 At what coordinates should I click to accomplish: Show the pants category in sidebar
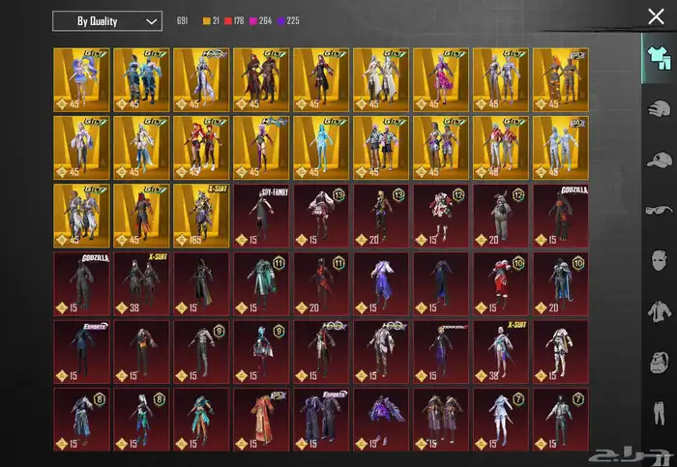(x=658, y=414)
